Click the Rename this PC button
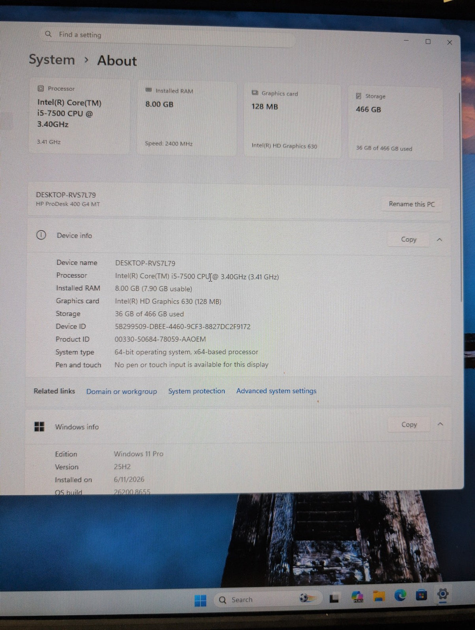Screen dimensions: 475x630 (412, 204)
